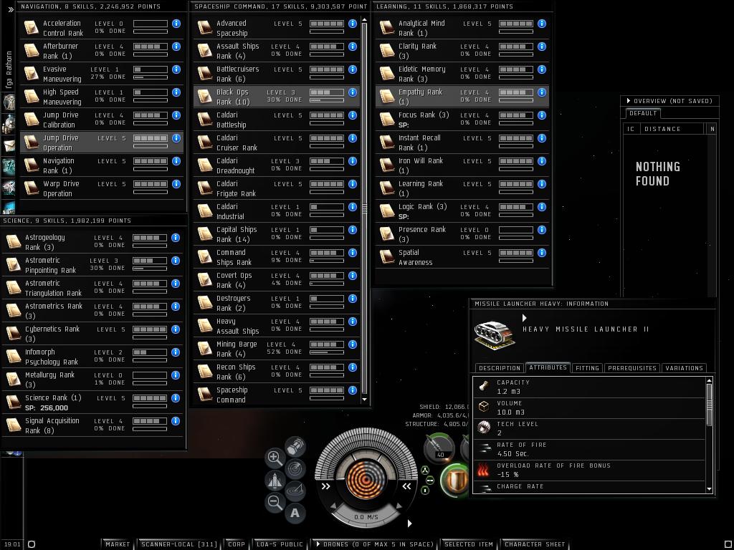Select the Covert Ops skill row
This screenshot has width=734, height=550.
point(277,280)
